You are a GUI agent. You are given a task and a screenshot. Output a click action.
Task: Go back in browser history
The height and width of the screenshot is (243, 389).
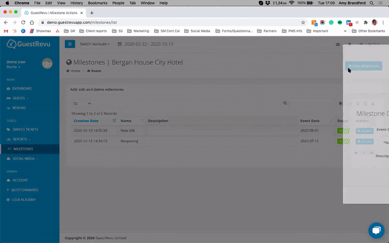pos(6,22)
